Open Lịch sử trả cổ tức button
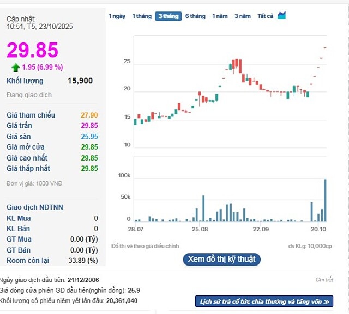Screen dimensions: 349x314 (x=264, y=301)
